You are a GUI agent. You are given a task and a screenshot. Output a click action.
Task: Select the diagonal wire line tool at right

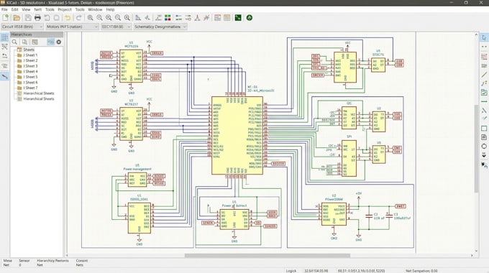pos(484,75)
